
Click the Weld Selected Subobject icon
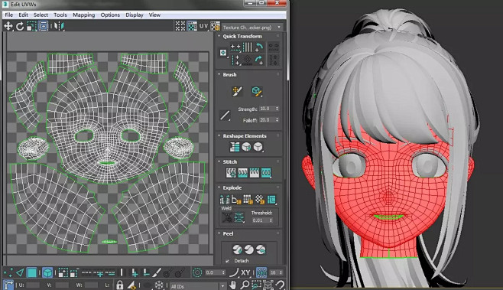click(239, 217)
